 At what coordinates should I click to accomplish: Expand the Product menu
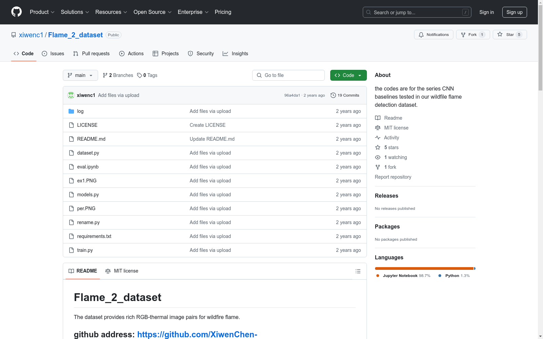42,12
